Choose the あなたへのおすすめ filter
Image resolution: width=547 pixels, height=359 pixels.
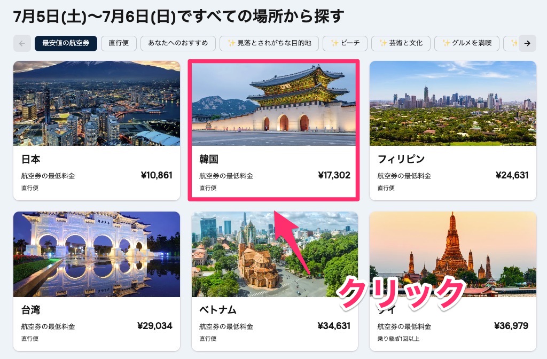tap(178, 43)
